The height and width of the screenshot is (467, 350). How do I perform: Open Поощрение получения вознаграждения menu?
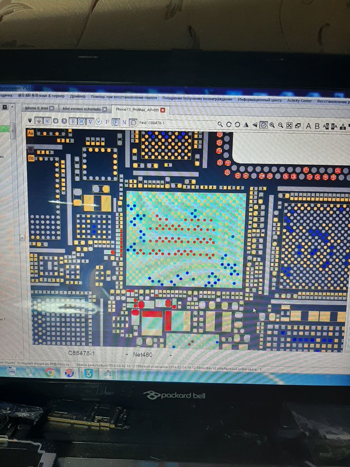click(197, 99)
